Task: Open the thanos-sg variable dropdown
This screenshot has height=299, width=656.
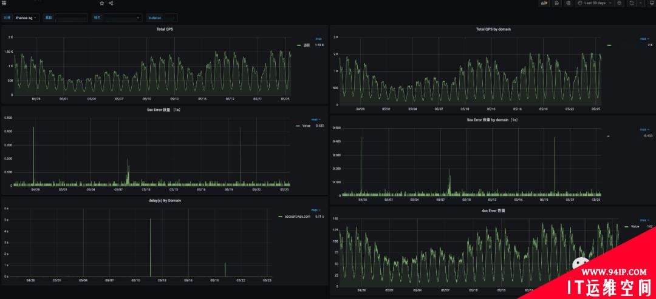Action: [26, 18]
